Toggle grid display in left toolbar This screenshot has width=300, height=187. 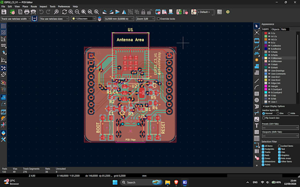pyautogui.click(x=4, y=26)
